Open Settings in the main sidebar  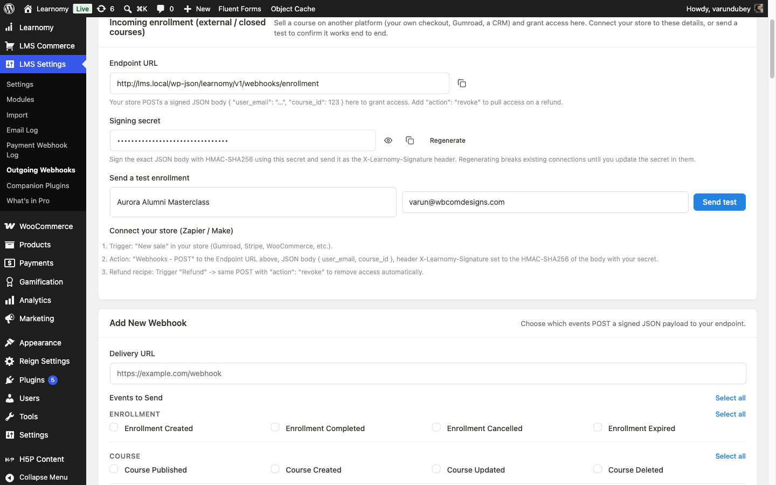coord(33,435)
